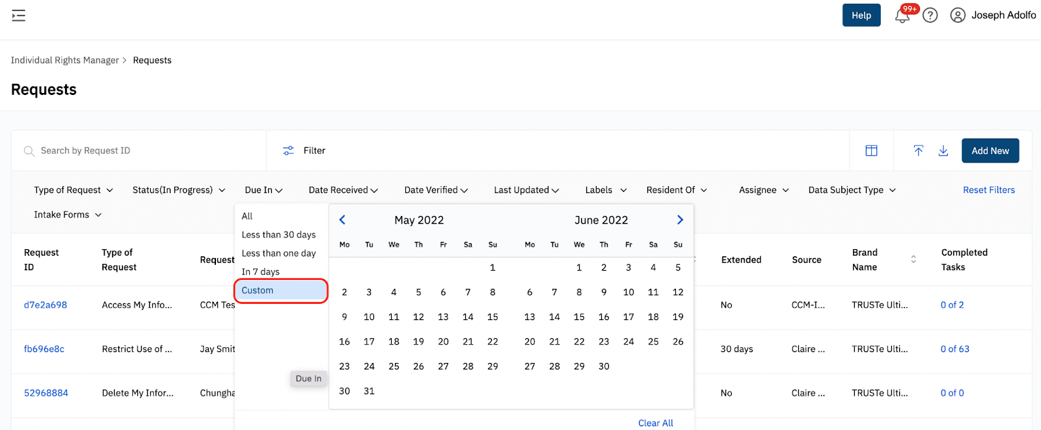Open Joseph Adolfo user profile
Viewport: 1041px width, 430px height.
click(993, 15)
